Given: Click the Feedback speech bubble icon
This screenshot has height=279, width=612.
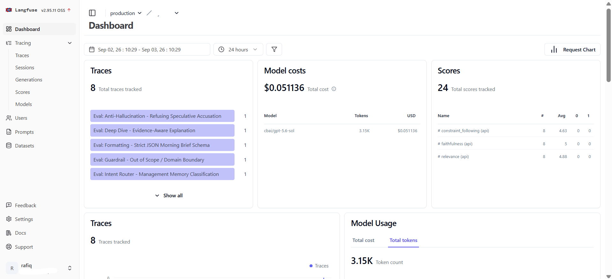Looking at the screenshot, I should click(x=9, y=205).
